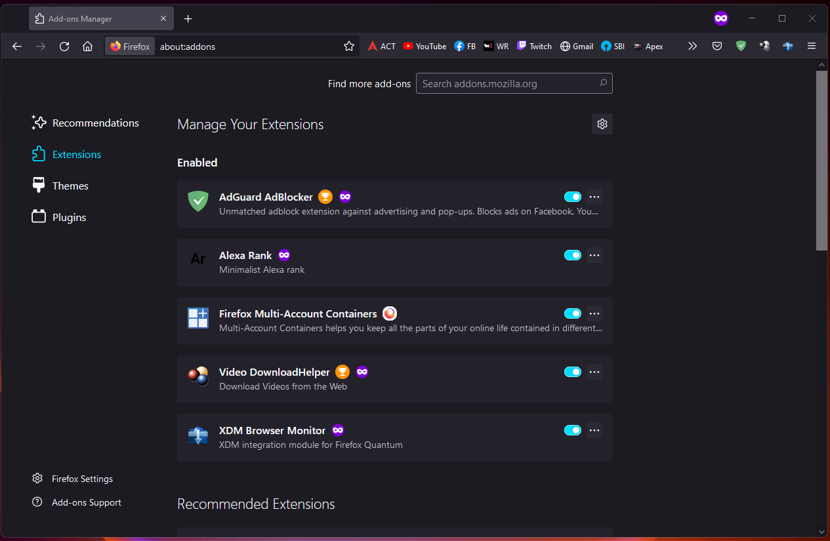Image resolution: width=830 pixels, height=541 pixels.
Task: Open the Video DownloadHelper extension name
Action: pyautogui.click(x=274, y=372)
